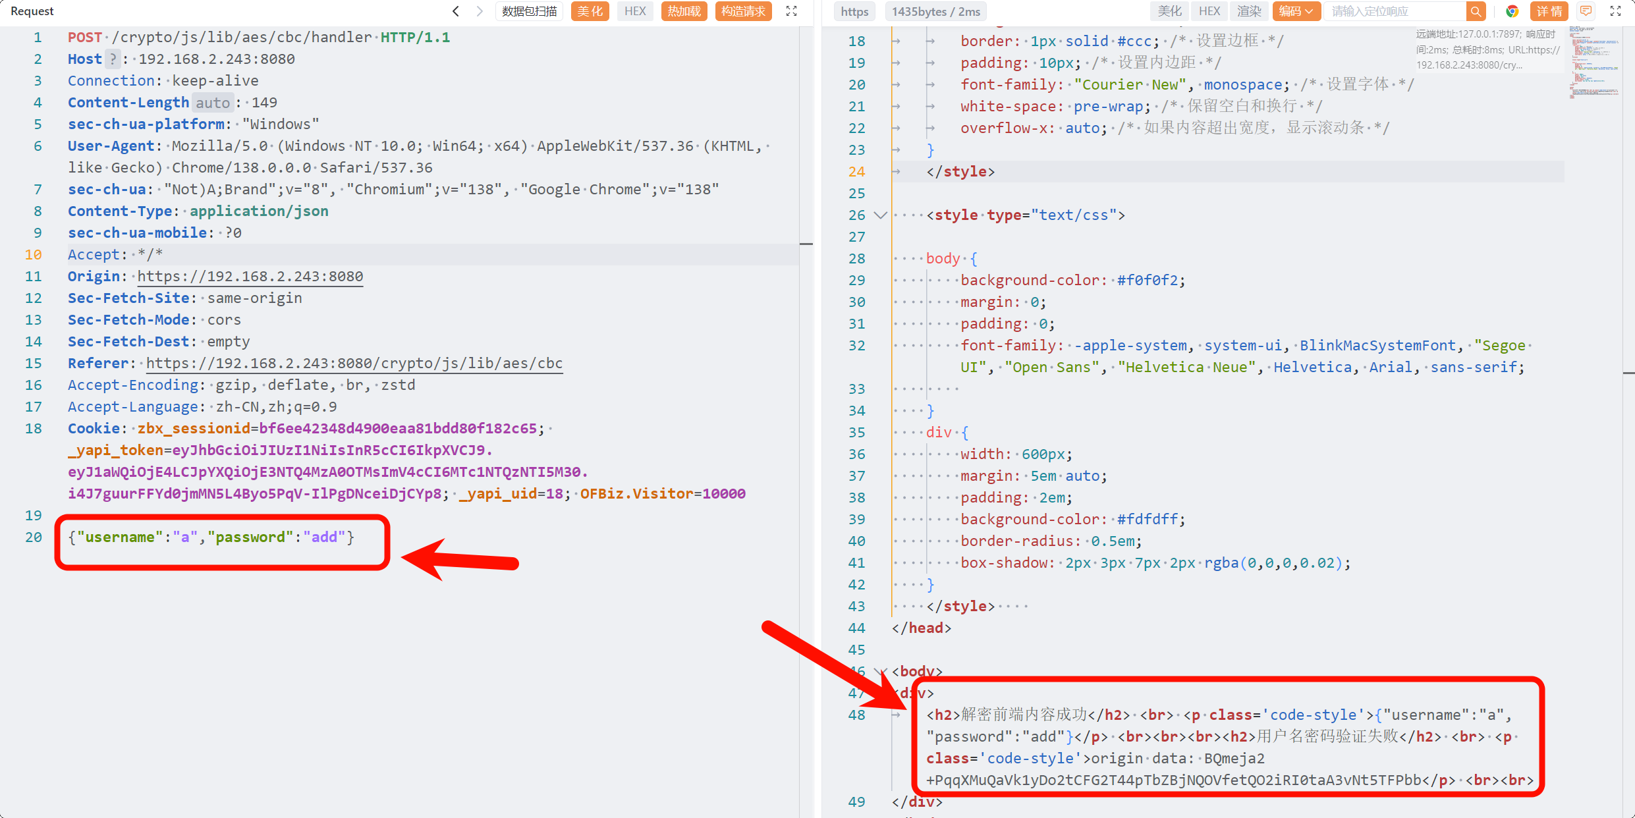Open the response in the Chrome browser icon
This screenshot has width=1635, height=818.
(x=1512, y=11)
